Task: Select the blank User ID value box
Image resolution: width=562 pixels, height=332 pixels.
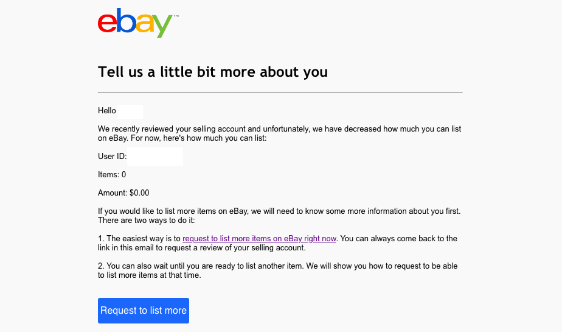Action: tap(155, 157)
